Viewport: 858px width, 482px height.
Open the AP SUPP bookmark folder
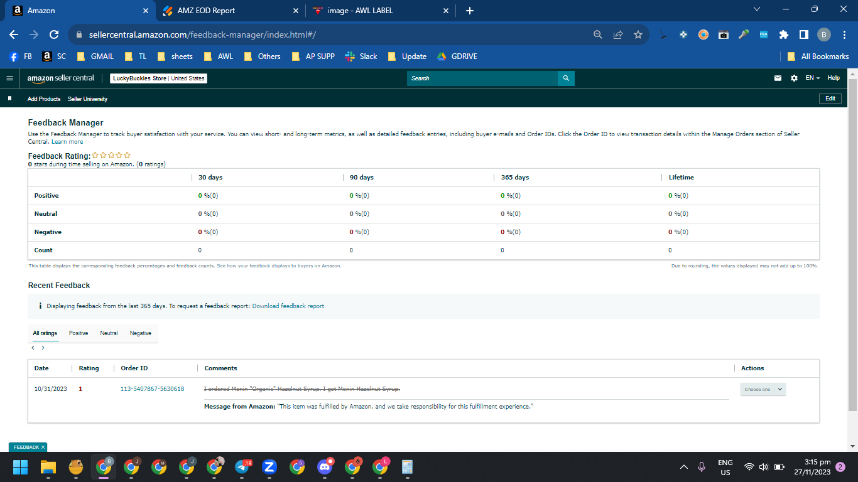tap(313, 56)
